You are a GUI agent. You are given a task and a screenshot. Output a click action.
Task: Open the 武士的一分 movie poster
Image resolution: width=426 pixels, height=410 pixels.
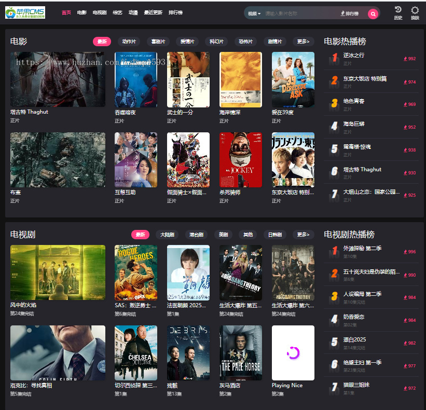pos(188,79)
